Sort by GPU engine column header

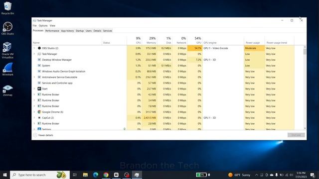tap(223, 40)
